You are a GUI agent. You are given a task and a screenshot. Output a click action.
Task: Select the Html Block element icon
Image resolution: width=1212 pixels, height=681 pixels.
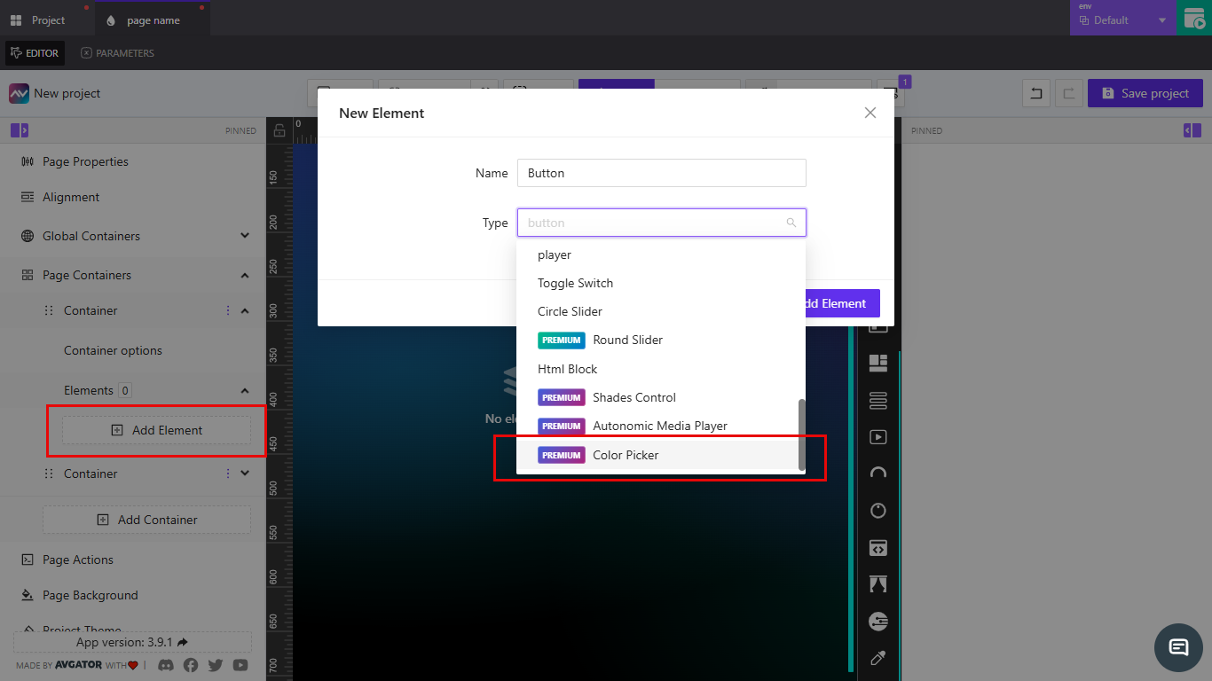(x=878, y=547)
